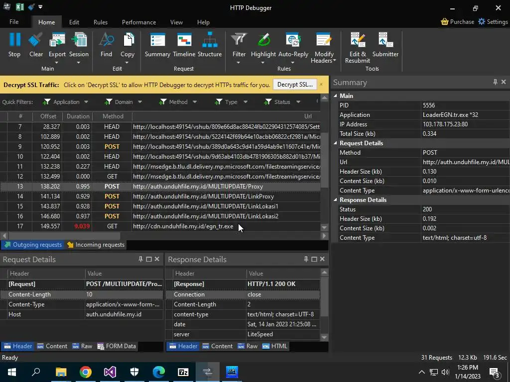Open HTML tab in Response Details
This screenshot has height=382, width=510.
pos(275,346)
